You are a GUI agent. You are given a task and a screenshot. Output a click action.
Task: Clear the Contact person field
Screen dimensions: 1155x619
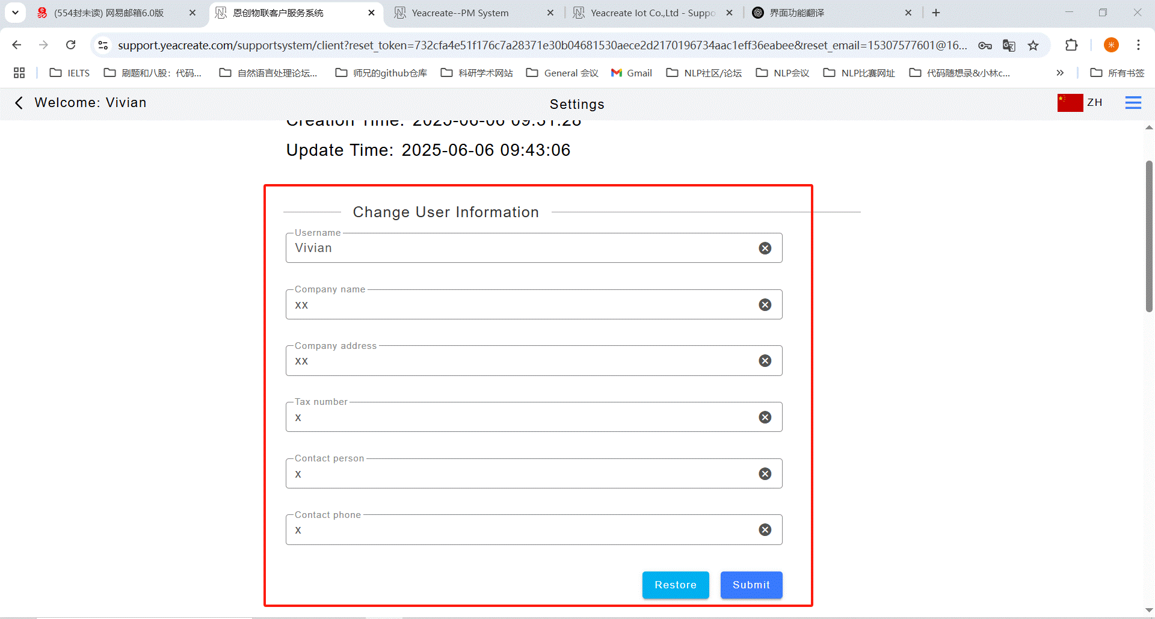pyautogui.click(x=765, y=474)
